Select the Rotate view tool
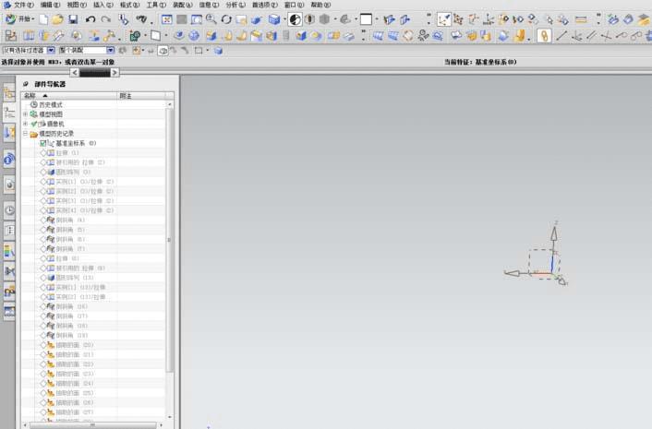 pyautogui.click(x=226, y=19)
